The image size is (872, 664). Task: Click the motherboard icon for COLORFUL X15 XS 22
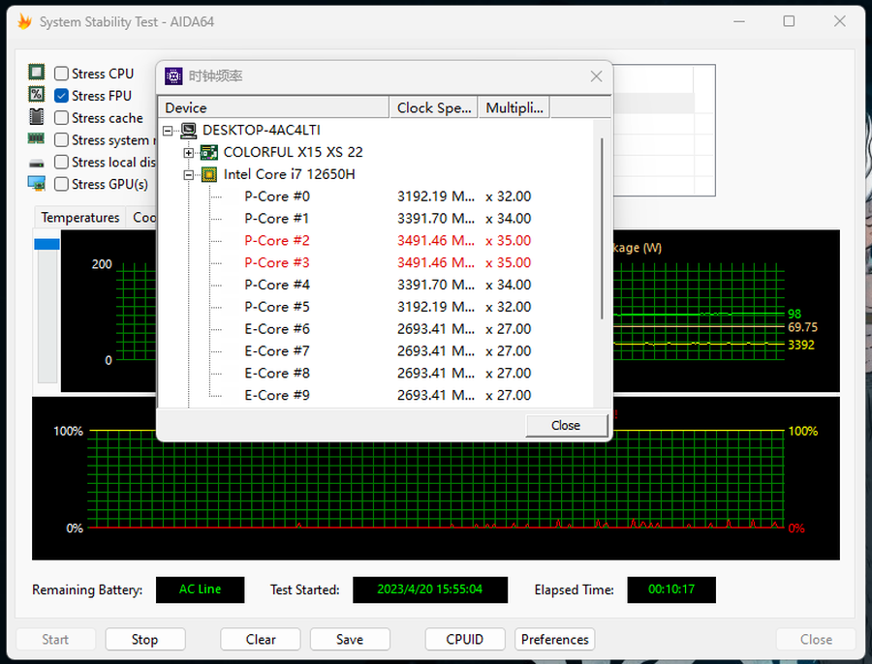click(x=209, y=152)
